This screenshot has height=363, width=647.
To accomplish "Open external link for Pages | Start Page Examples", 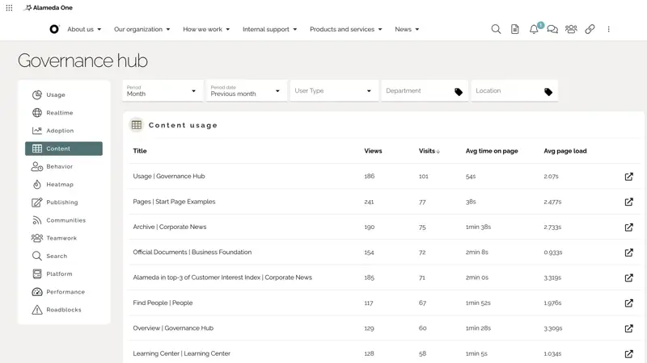I will [629, 202].
